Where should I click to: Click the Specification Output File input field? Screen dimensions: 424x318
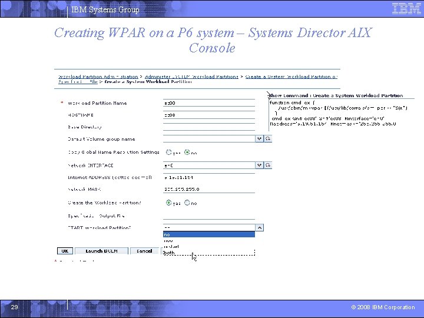[208, 216]
